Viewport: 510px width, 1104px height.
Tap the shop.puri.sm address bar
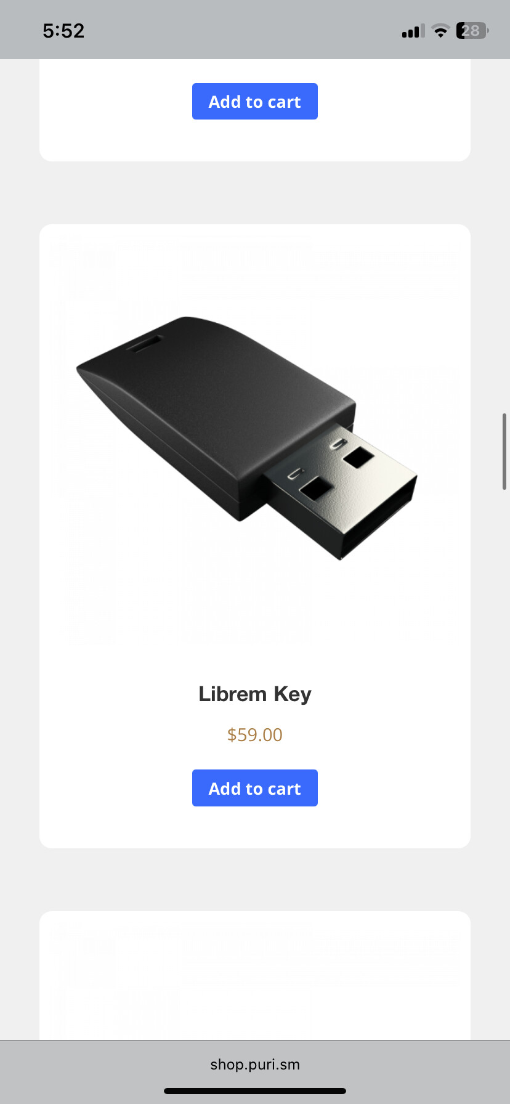(x=255, y=1065)
